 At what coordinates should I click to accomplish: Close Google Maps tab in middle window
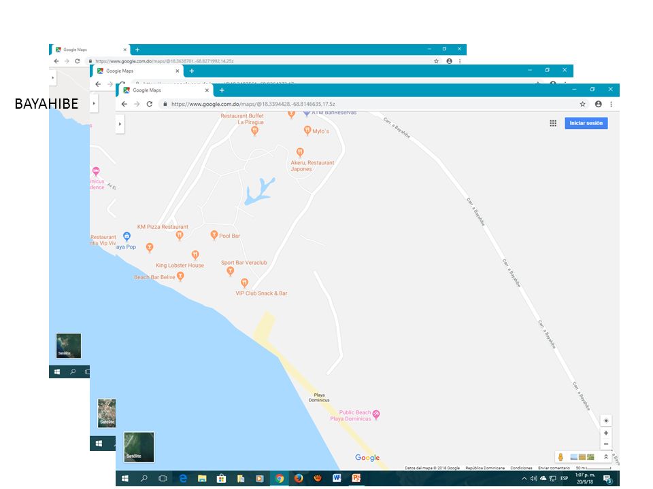click(x=178, y=71)
